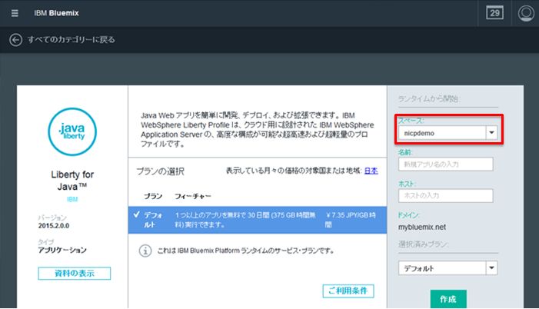Viewport: 539px width, 309px height.
Task: Click the mybluemix.net domain text
Action: (422, 228)
